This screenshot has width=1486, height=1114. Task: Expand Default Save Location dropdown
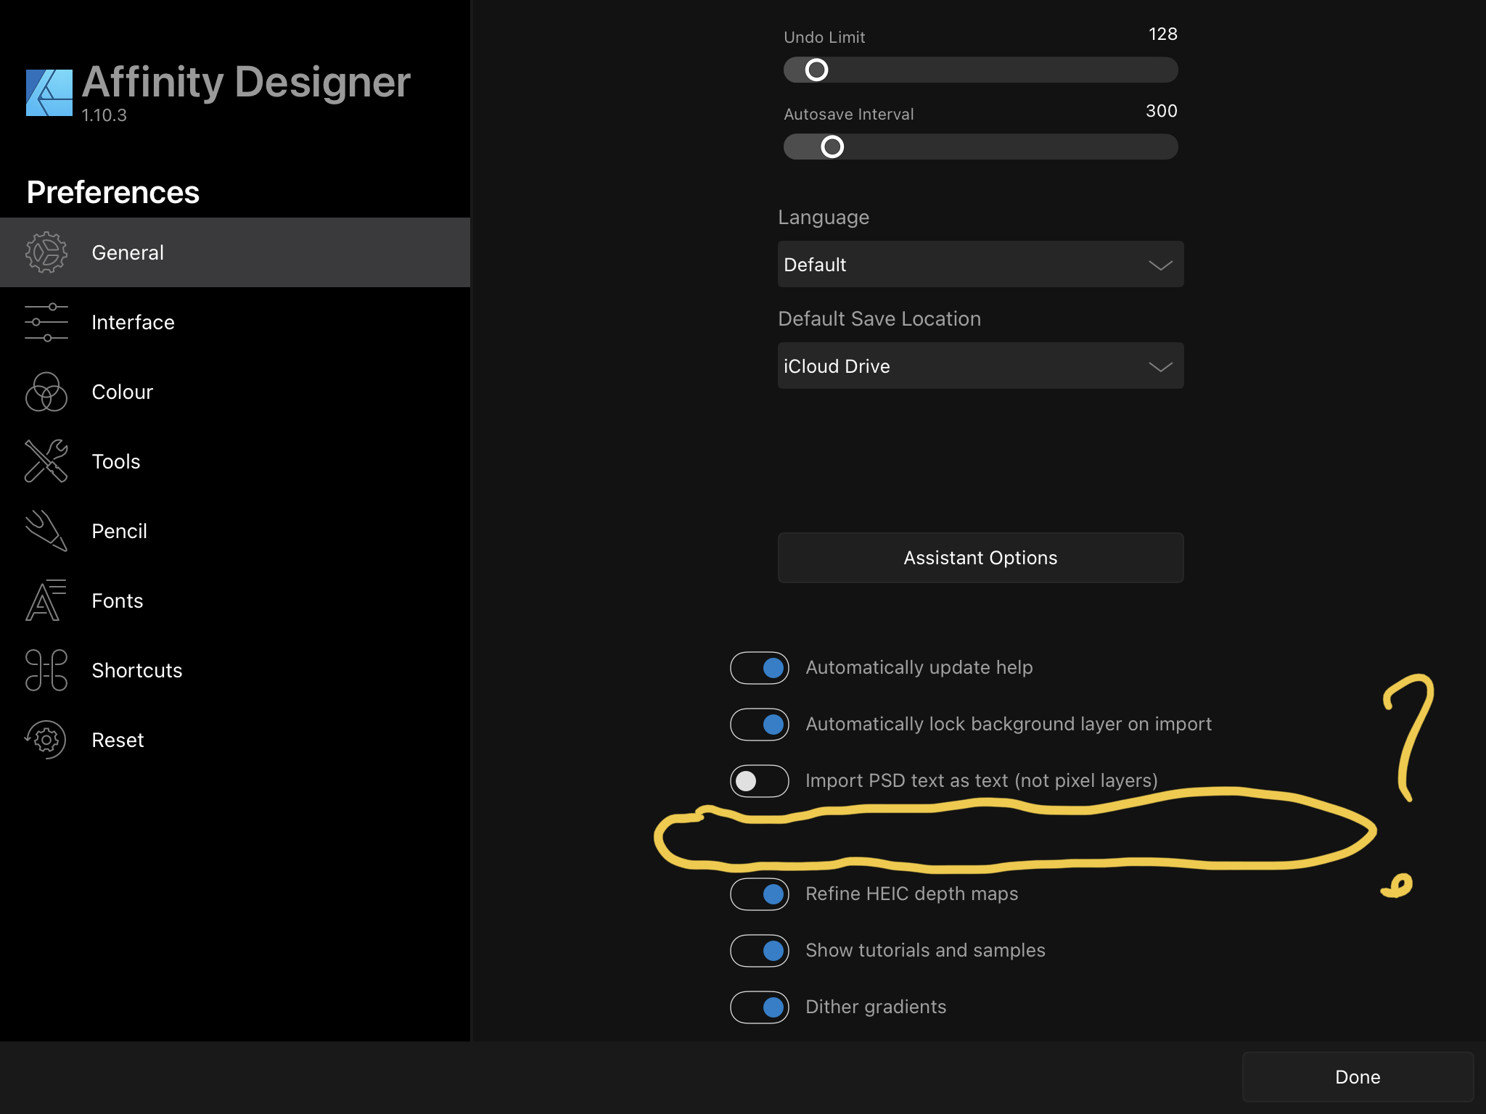click(981, 366)
